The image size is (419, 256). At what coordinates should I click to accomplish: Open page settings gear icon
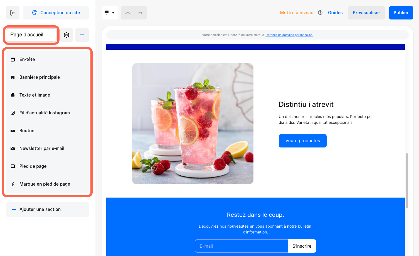coord(66,35)
